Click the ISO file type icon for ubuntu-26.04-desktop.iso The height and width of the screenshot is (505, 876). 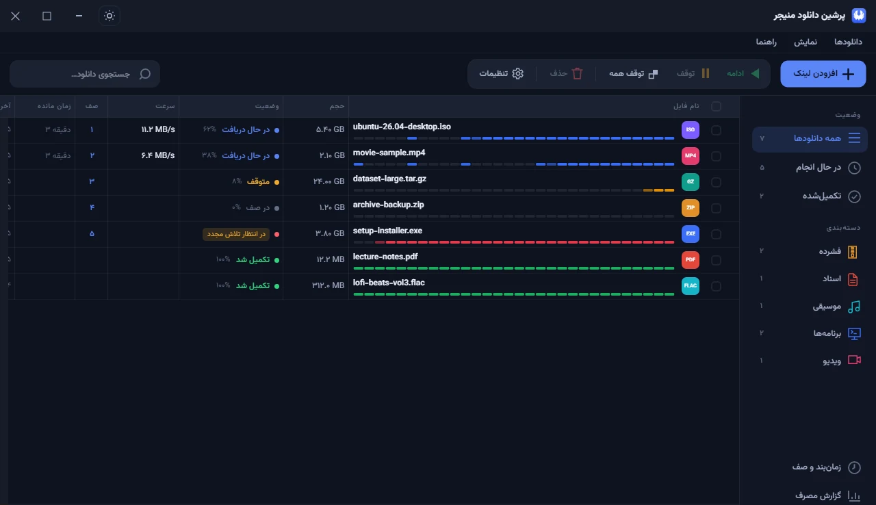coord(691,130)
